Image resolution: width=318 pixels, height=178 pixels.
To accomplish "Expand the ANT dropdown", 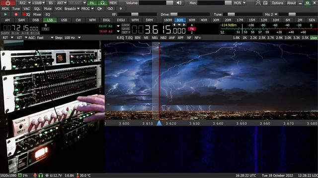I will 65,3.
